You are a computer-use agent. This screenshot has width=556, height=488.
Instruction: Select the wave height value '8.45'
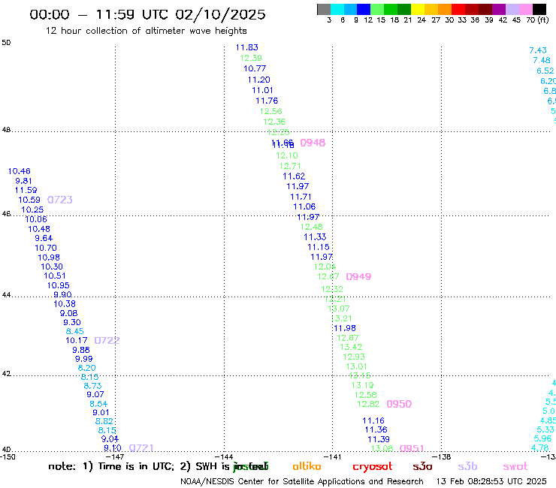(x=75, y=332)
